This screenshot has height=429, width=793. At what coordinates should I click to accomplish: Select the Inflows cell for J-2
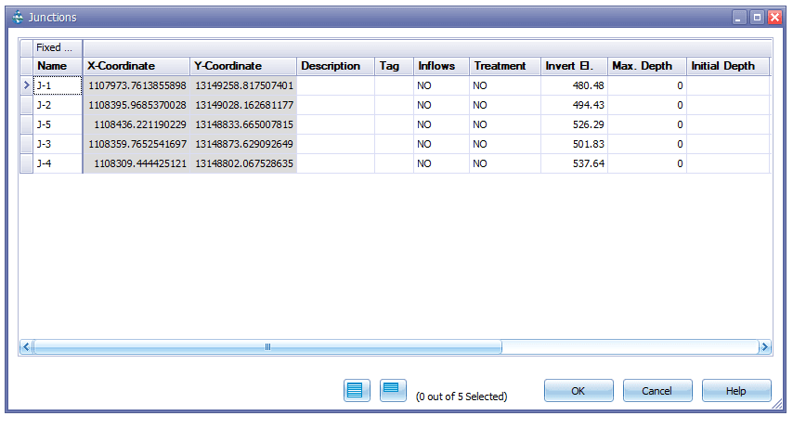pyautogui.click(x=440, y=105)
